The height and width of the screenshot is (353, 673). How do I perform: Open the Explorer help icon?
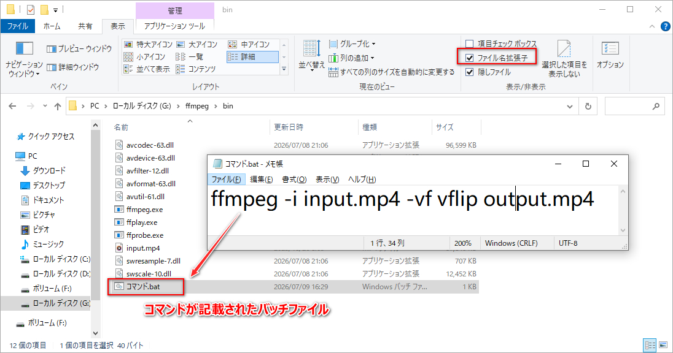(665, 26)
